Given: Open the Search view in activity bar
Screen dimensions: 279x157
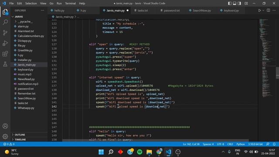Looking at the screenshot, I should pos(5,22).
